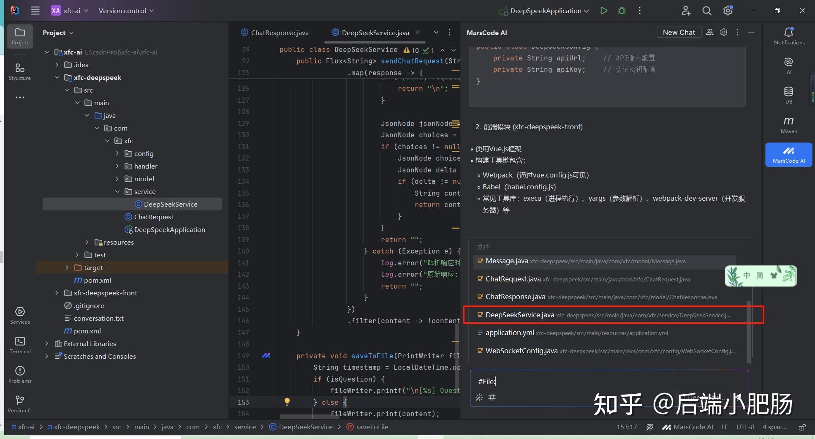Collapse the service folder in Project tree
Image resolution: width=815 pixels, height=439 pixels.
pyautogui.click(x=117, y=191)
